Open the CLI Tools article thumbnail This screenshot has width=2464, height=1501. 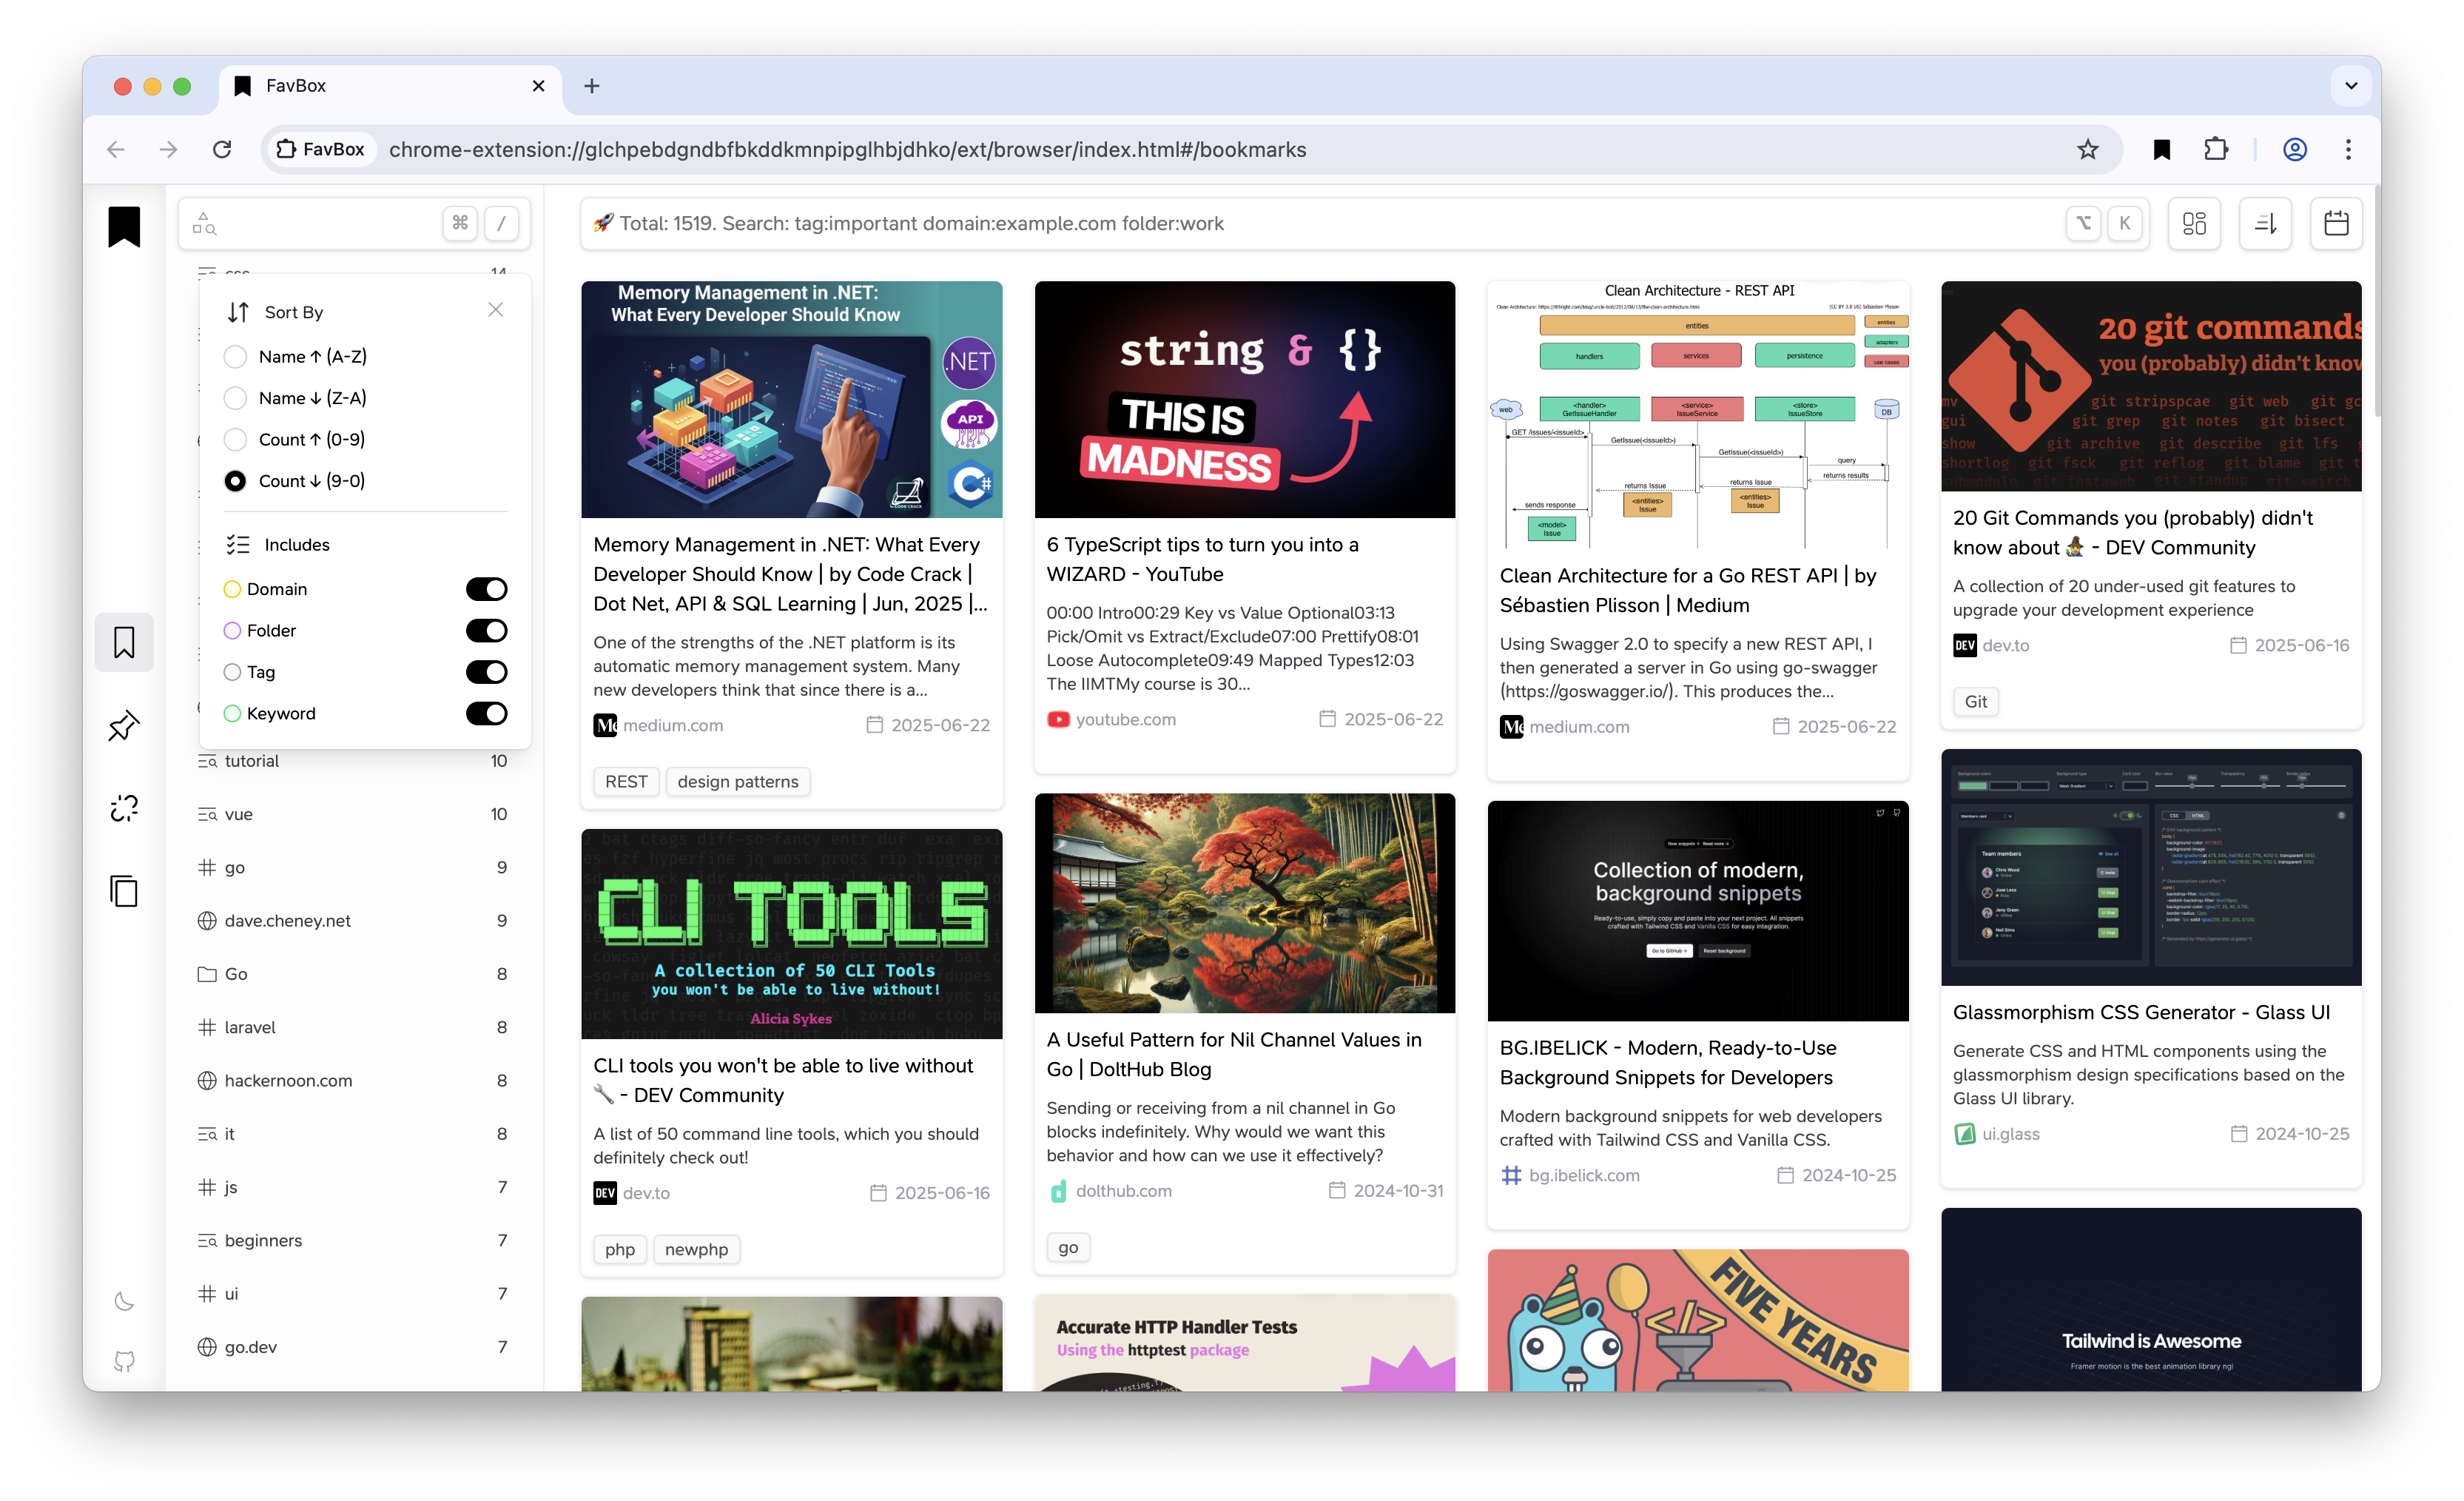tap(791, 933)
